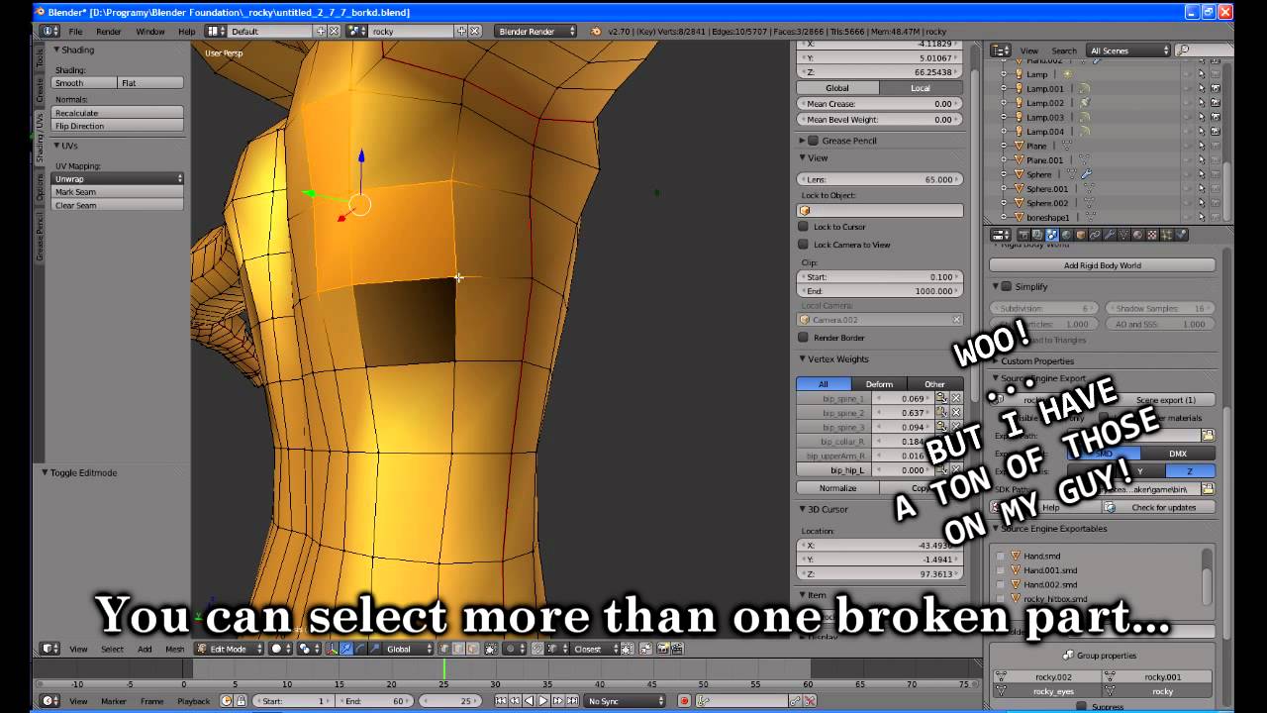Enable Lock Camera to View checkbox
Viewport: 1267px width, 713px height.
804,245
